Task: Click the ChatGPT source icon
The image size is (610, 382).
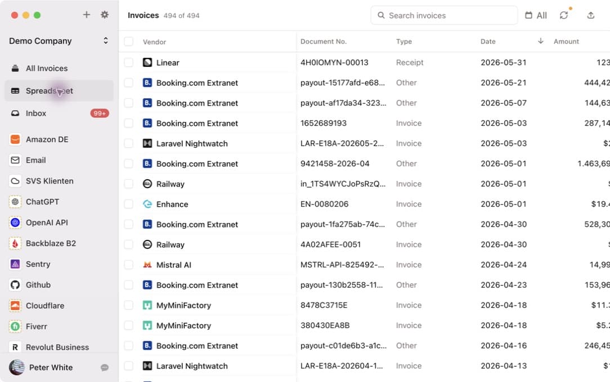Action: 15,202
